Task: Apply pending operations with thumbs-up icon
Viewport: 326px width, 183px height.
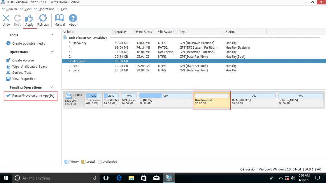Action: [x=29, y=20]
